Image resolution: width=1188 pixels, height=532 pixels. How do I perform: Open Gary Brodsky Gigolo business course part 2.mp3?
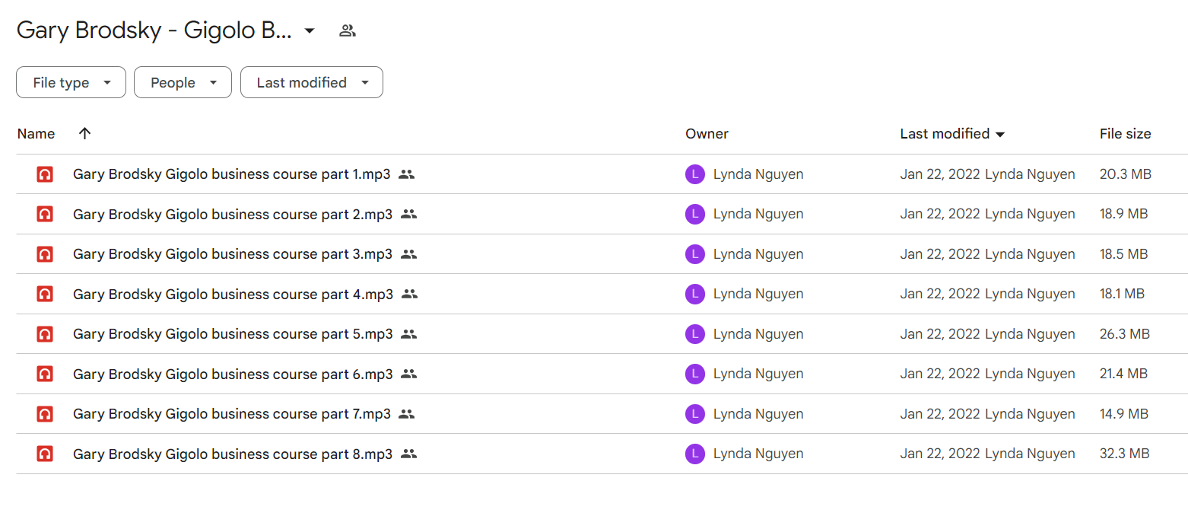pos(233,215)
